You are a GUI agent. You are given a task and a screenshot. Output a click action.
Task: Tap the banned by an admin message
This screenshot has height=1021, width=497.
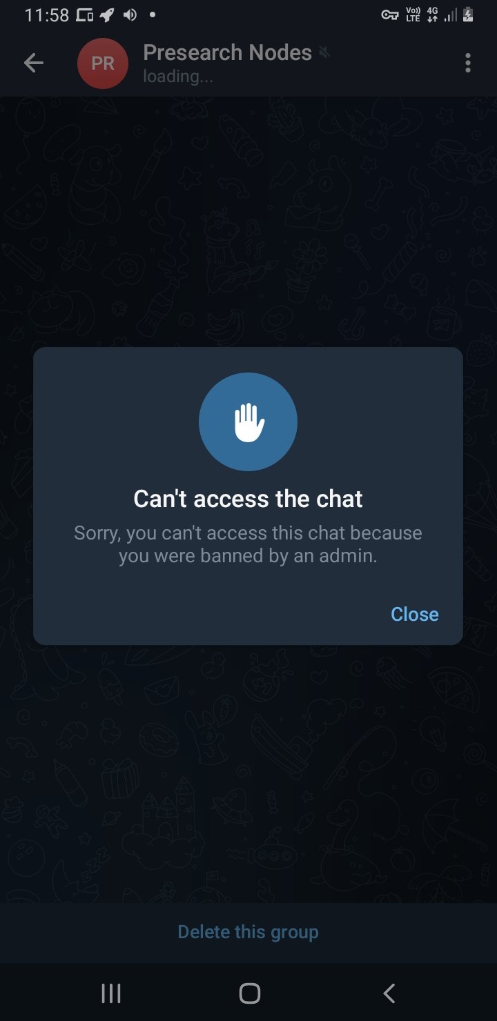[248, 544]
